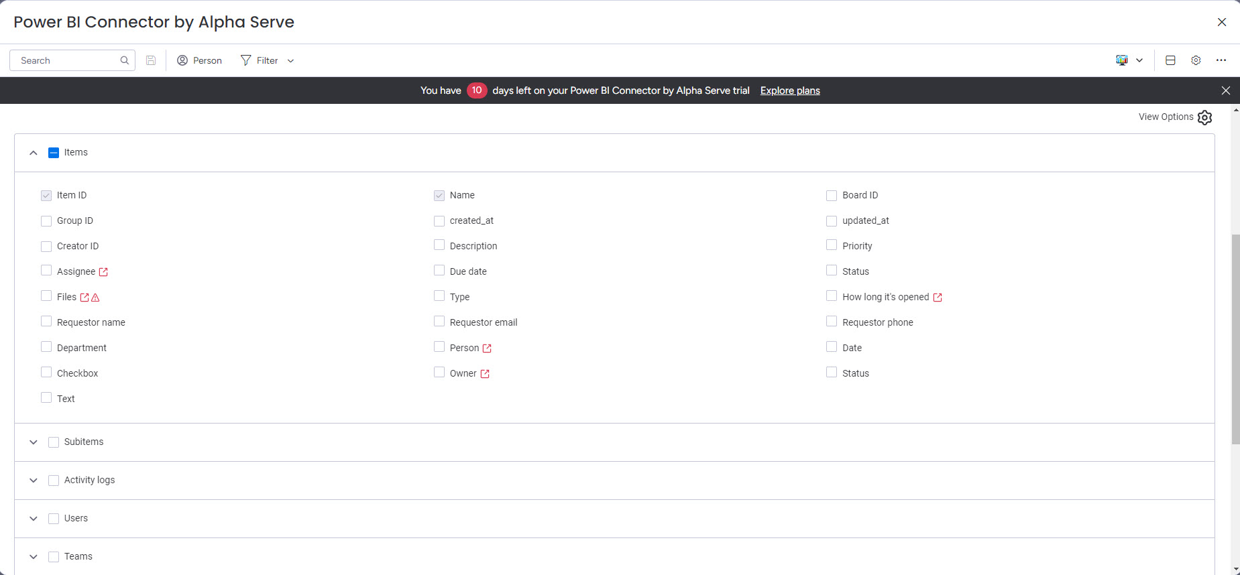Focus the Search input field
1240x575 pixels.
pos(72,60)
